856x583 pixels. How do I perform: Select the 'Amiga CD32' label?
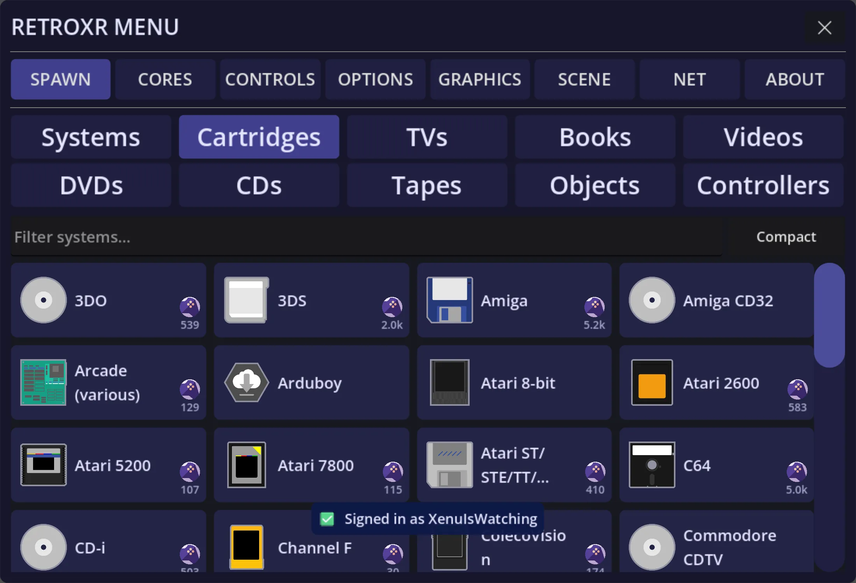(x=728, y=301)
